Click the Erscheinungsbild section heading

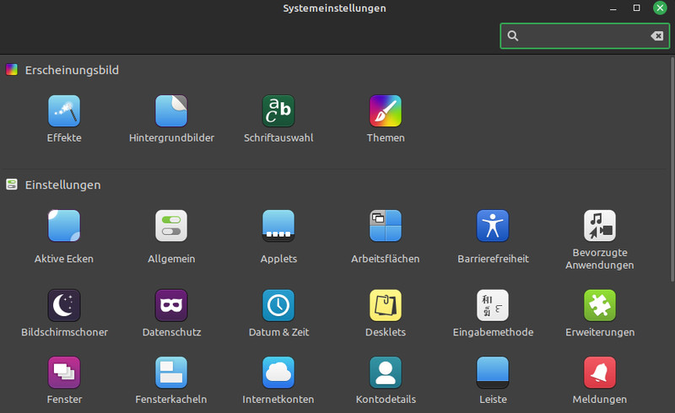point(72,70)
